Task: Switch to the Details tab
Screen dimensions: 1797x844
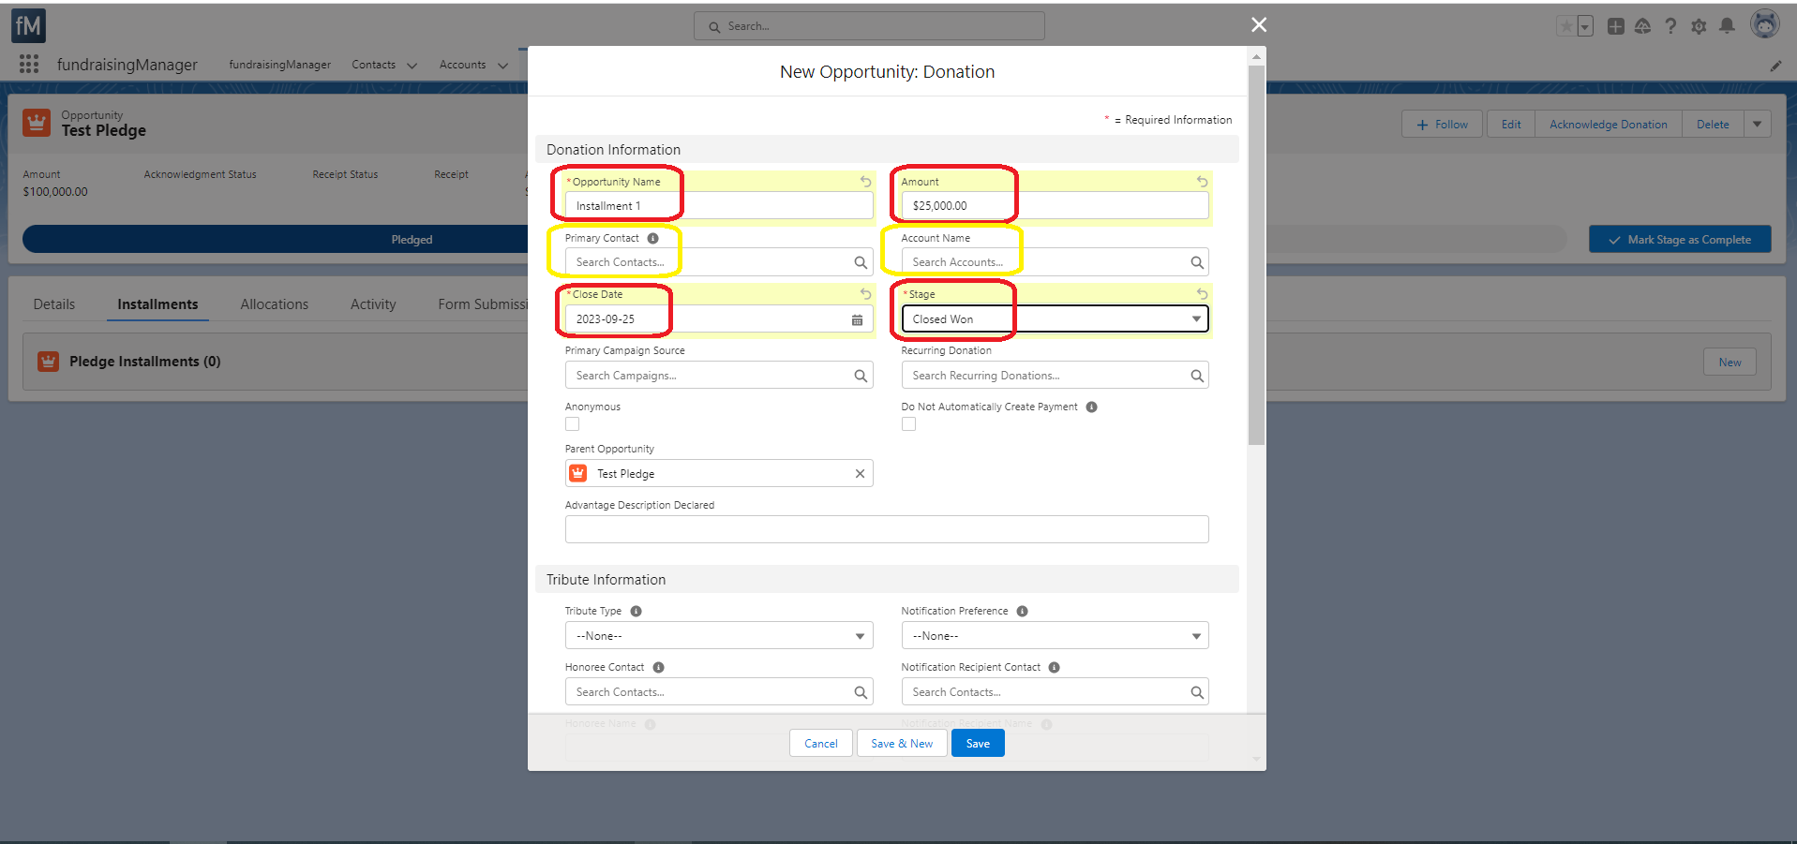Action: 54,304
